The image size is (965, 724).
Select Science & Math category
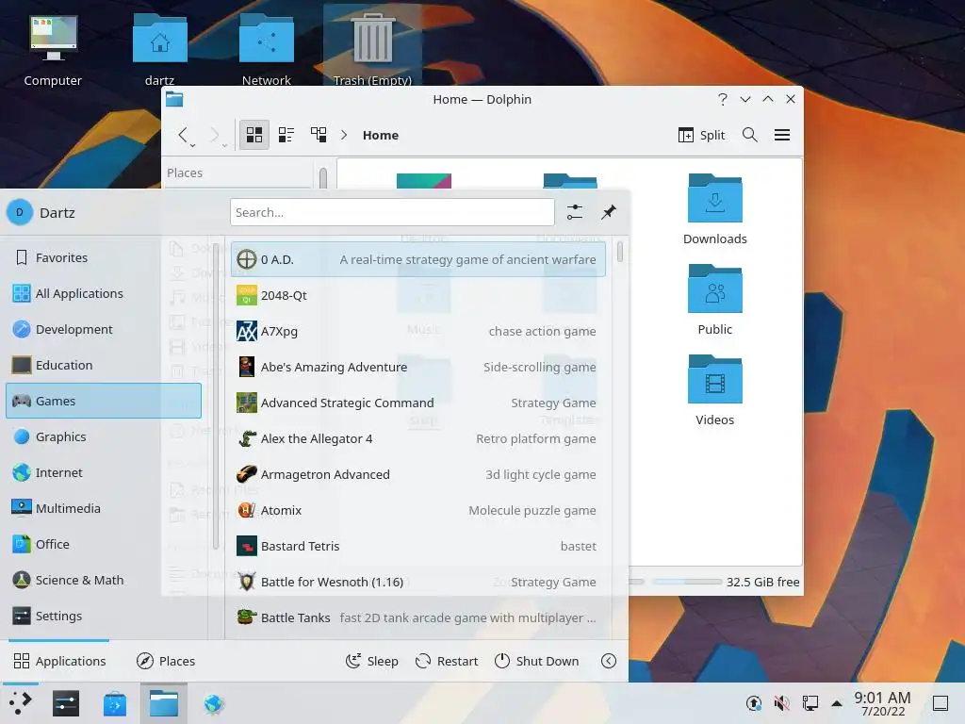tap(104, 580)
